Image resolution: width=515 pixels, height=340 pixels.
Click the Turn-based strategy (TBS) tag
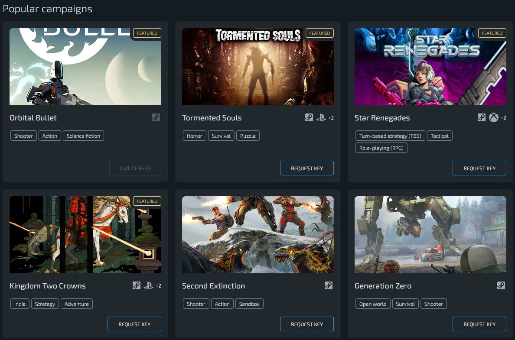coord(390,136)
